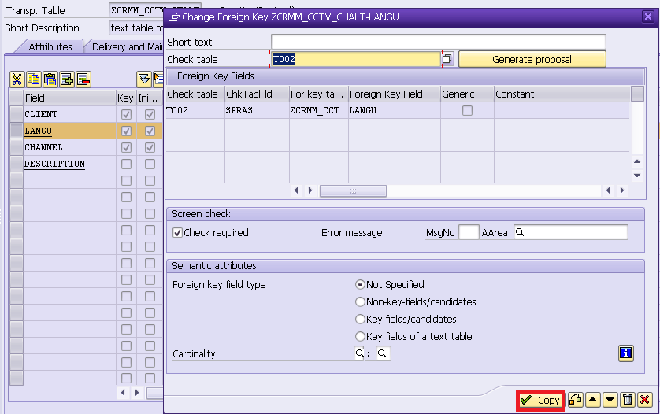
Task: Click right scroll arrow under field table
Action: point(137,393)
